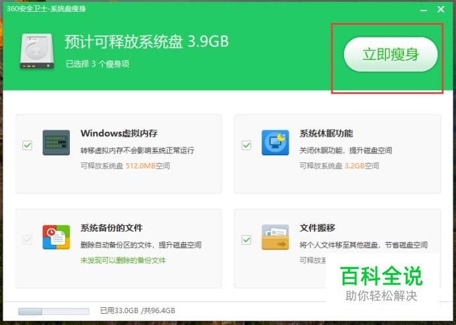Close the 系统盘瘦身 window
The height and width of the screenshot is (325, 456).
441,9
